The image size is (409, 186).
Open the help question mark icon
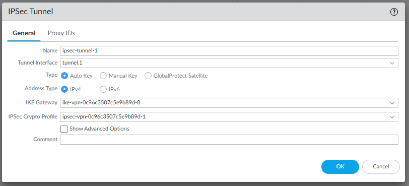point(394,12)
